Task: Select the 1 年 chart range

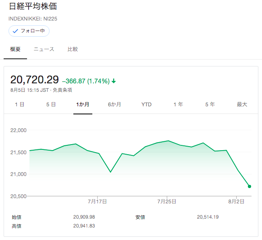Action: pos(178,104)
